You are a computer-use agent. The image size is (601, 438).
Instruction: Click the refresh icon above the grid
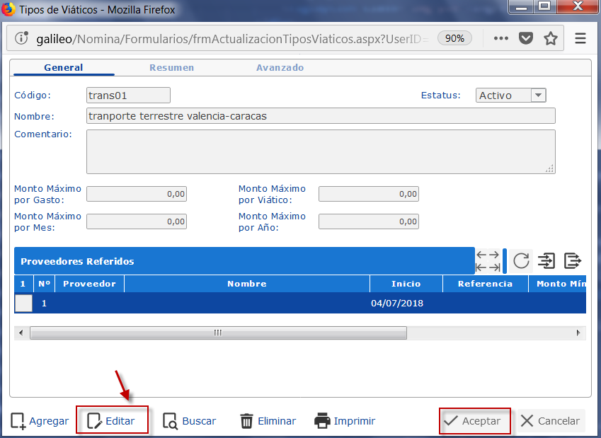click(521, 261)
